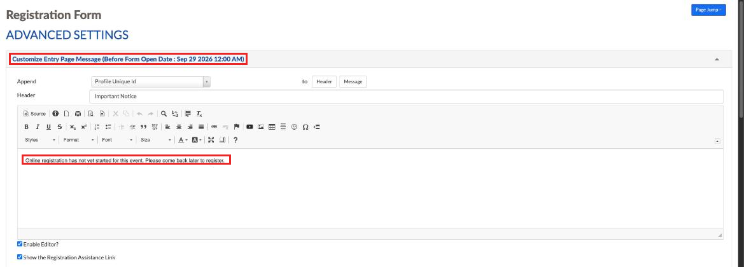Apply Block Quote formatting

point(143,127)
